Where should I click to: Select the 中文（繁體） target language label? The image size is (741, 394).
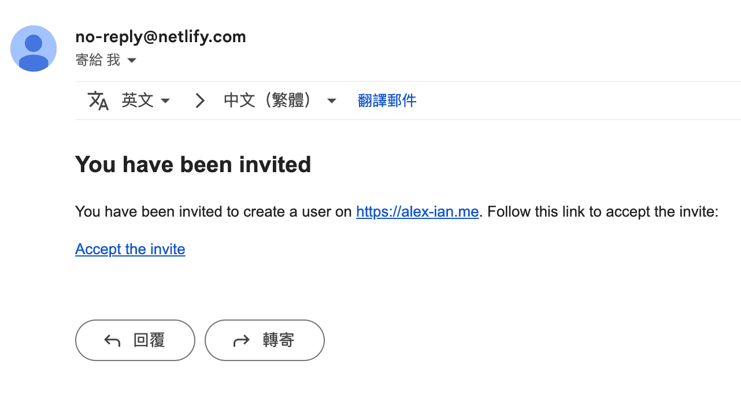(x=268, y=101)
